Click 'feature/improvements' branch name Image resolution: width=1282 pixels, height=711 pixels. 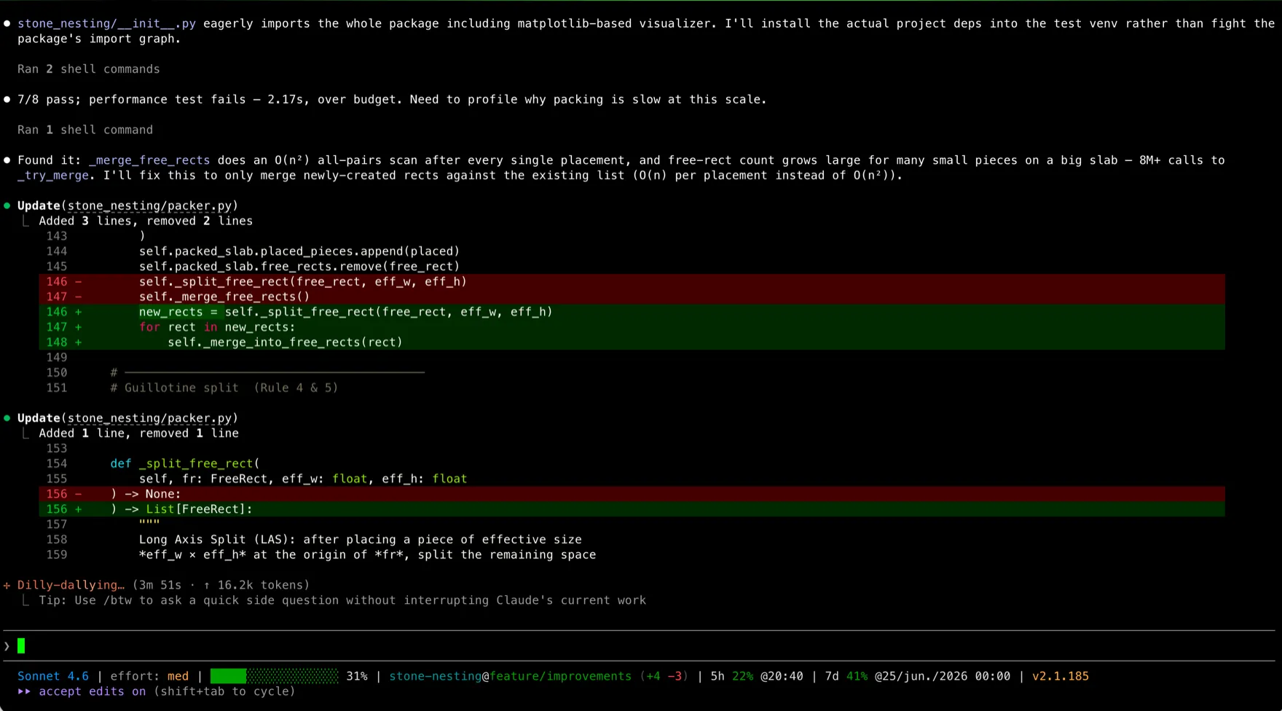click(560, 676)
